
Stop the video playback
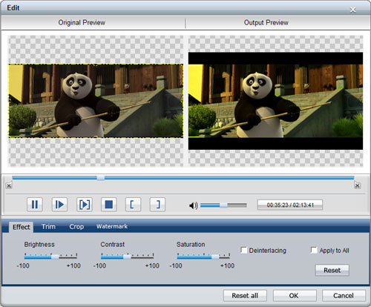109,205
